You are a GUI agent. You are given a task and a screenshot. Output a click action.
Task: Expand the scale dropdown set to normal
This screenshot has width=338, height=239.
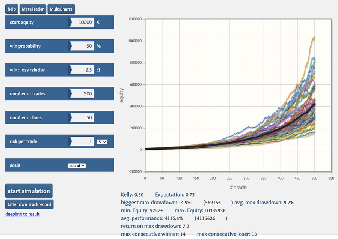point(77,165)
